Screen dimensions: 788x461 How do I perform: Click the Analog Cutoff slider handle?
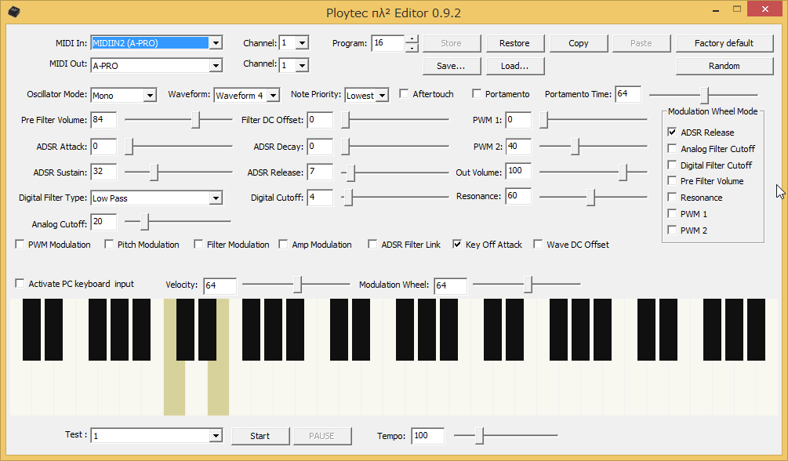tap(145, 221)
